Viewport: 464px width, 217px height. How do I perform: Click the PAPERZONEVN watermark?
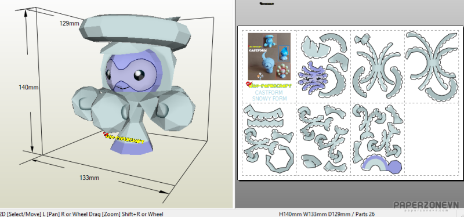click(426, 205)
